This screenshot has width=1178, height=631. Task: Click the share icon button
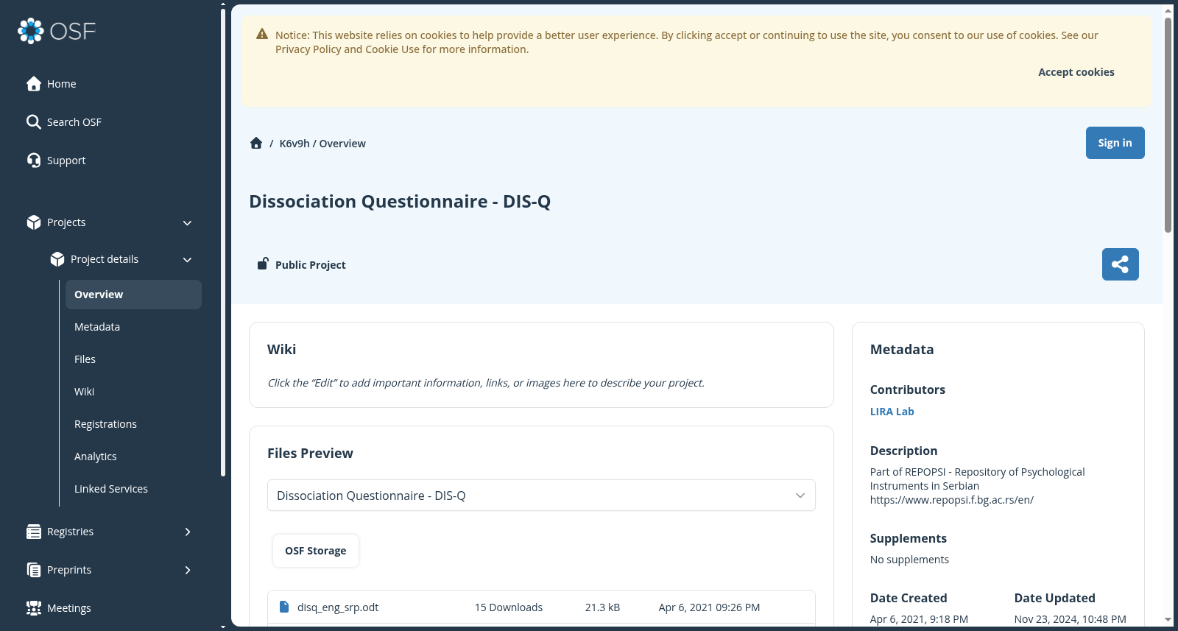click(1121, 264)
